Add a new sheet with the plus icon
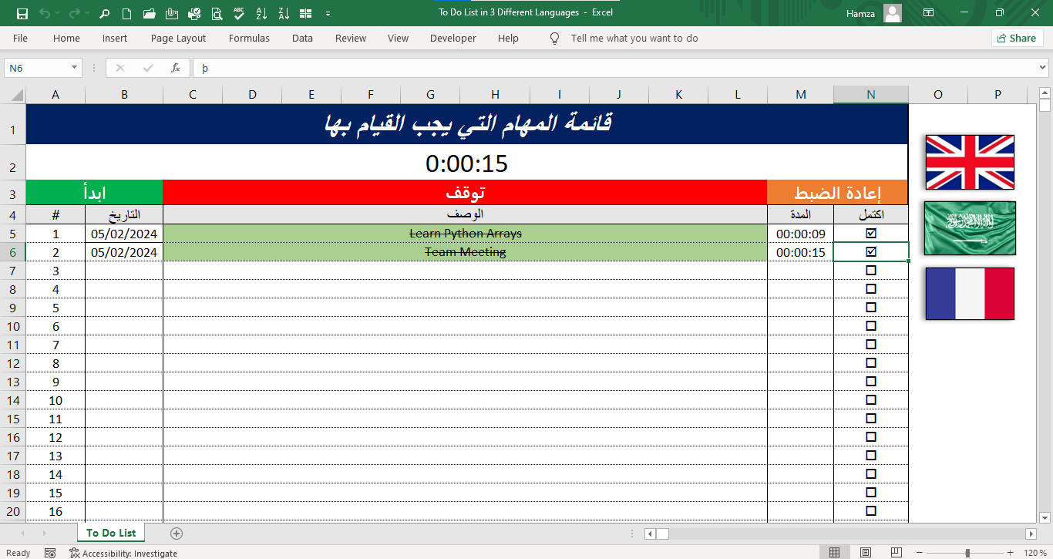The image size is (1053, 559). click(177, 534)
